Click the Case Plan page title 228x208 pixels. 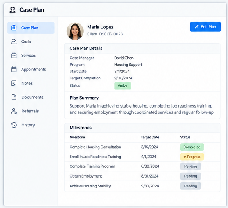(32, 10)
